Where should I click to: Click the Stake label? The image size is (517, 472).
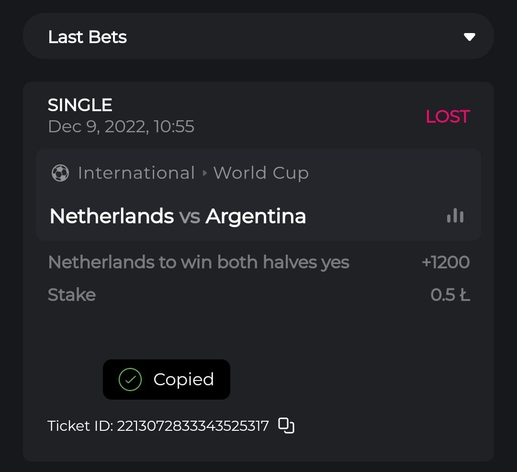point(72,295)
